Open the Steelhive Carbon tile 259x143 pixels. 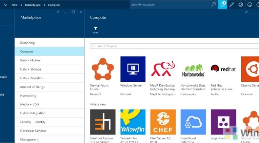[103, 122]
